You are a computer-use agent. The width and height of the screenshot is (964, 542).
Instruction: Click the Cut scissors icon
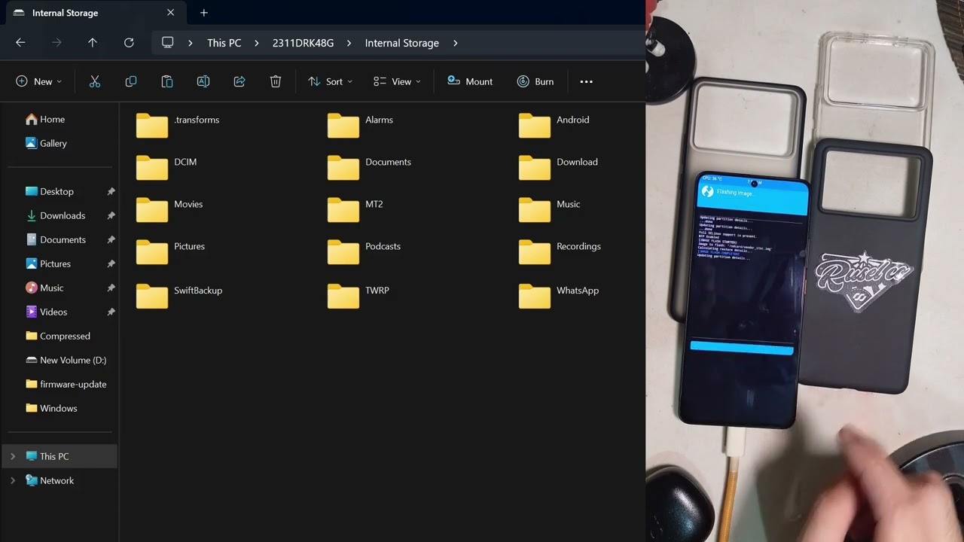point(95,81)
